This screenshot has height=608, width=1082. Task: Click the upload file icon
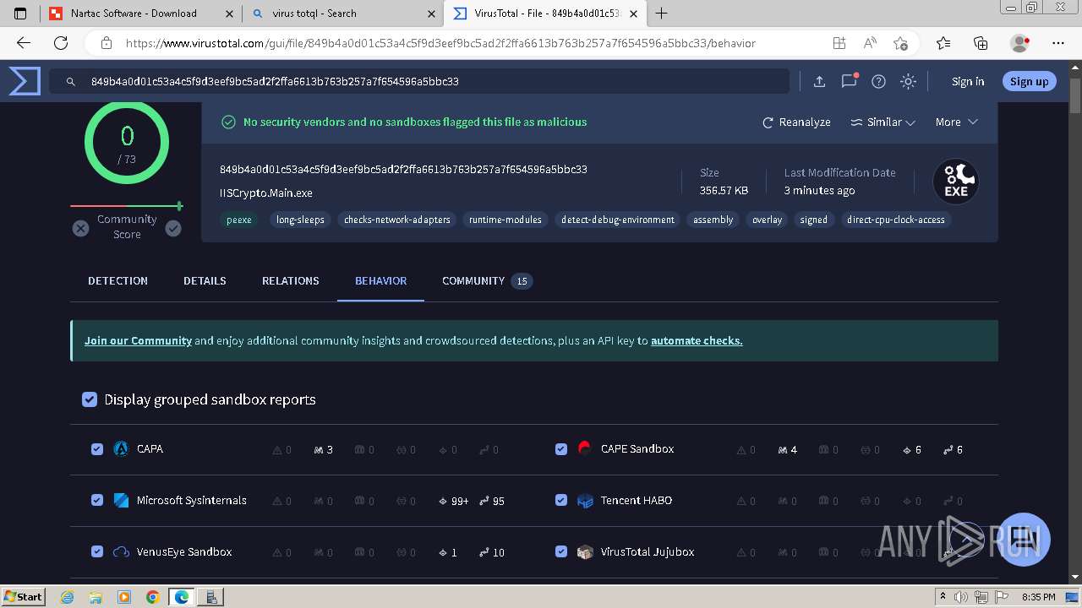click(819, 81)
